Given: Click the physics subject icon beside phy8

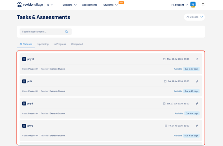Looking at the screenshot, I should (24, 103).
